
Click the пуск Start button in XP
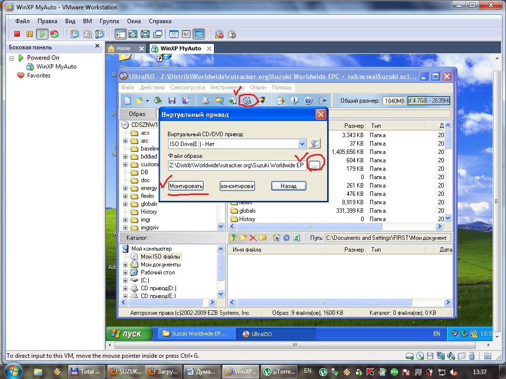pos(127,334)
